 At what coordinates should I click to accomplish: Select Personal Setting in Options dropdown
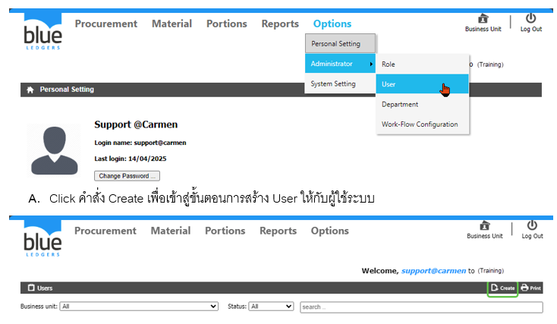click(x=340, y=44)
